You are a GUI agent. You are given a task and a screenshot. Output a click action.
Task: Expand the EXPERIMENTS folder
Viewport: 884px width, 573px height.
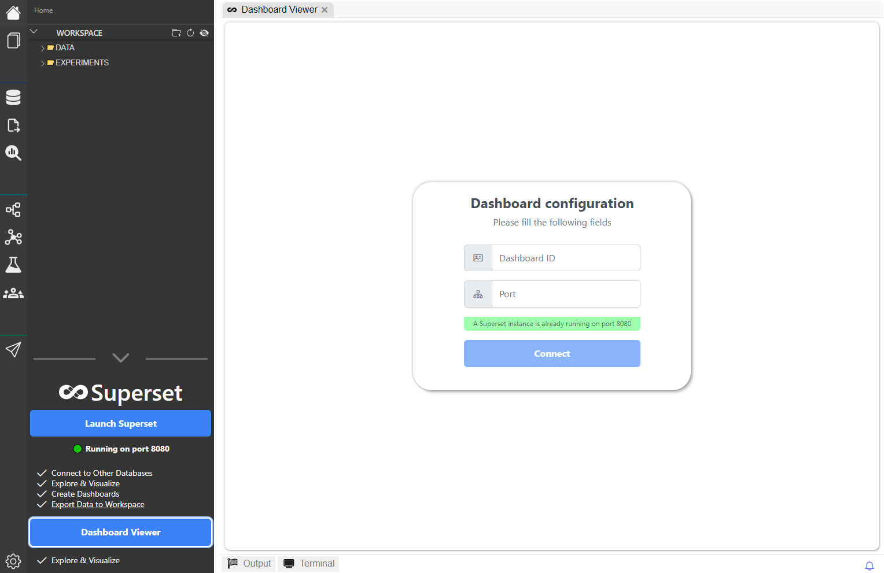(x=43, y=63)
